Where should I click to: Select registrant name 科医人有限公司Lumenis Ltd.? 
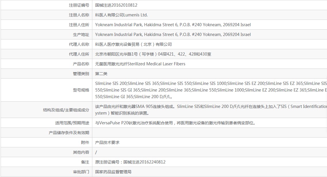pos(121,15)
